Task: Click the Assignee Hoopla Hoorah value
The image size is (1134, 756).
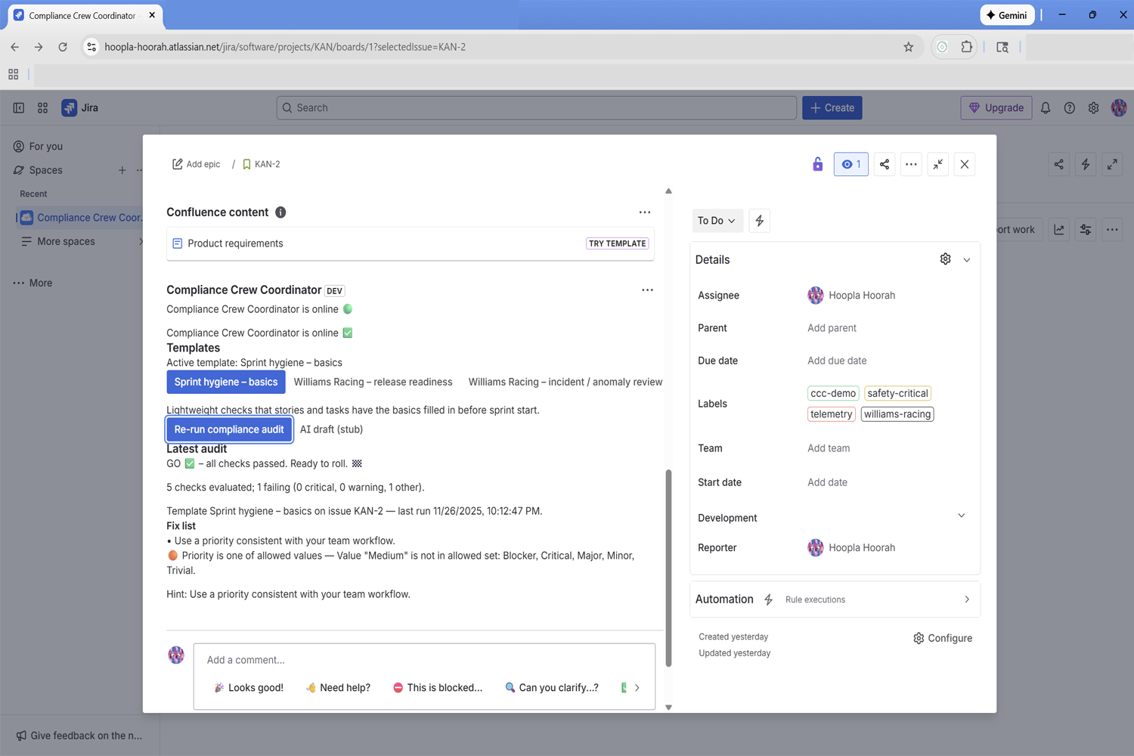Action: pyautogui.click(x=851, y=296)
